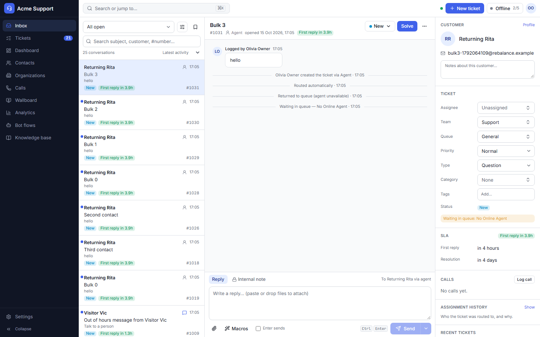Open the Assignee Unassigned dropdown

506,108
